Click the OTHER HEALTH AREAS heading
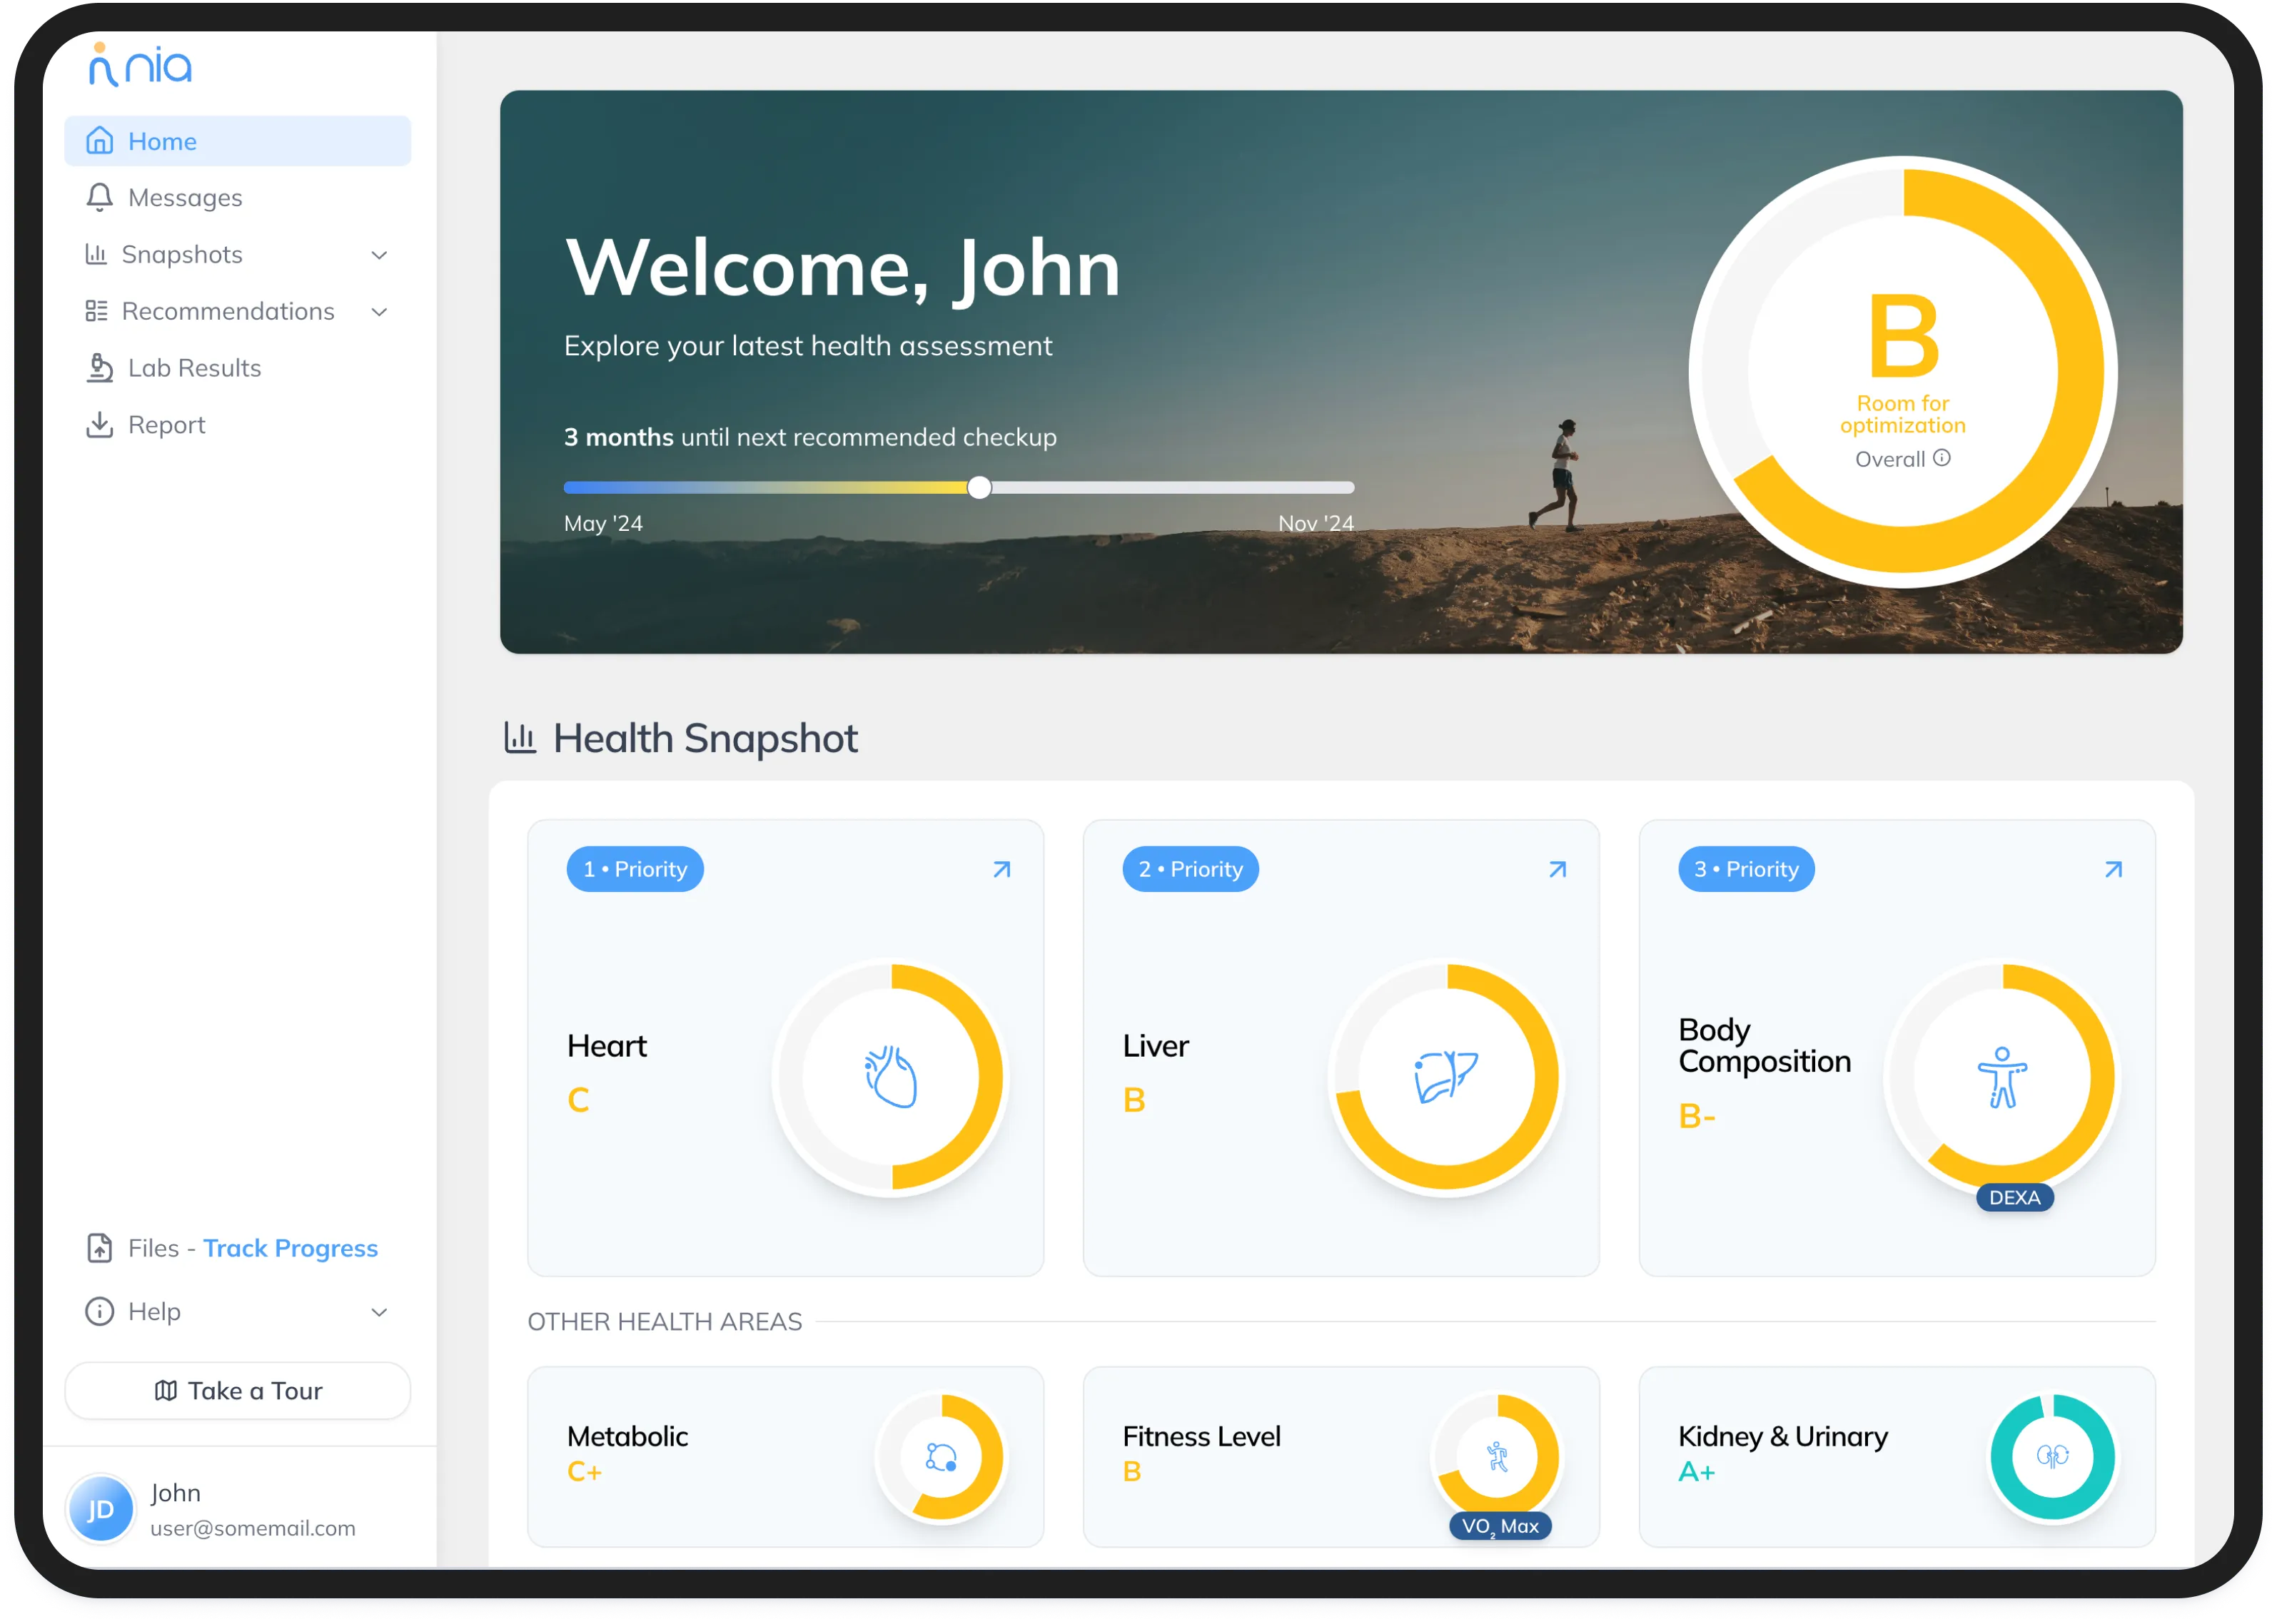This screenshot has height=1624, width=2277. tap(665, 1322)
